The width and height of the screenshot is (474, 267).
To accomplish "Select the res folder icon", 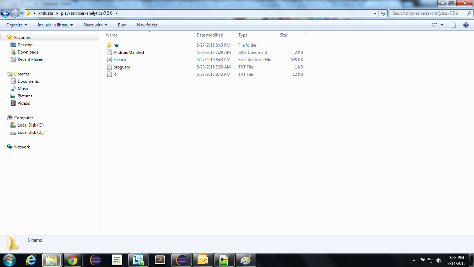I will tap(109, 45).
